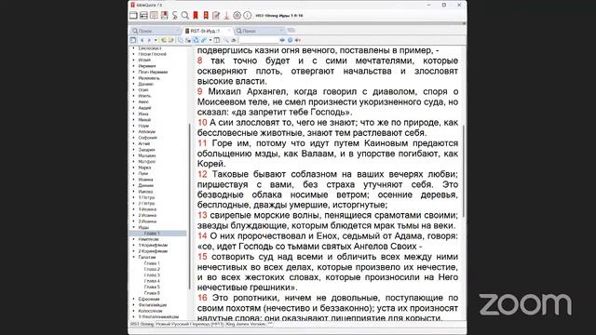Select Новый Русский Перевод (НРП) module tab
The width and height of the screenshot is (596, 335).
190,324
